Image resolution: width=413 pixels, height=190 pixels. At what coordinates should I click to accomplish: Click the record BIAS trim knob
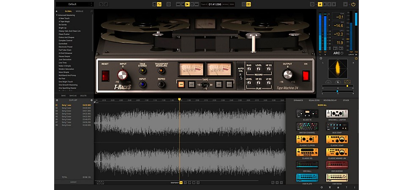pyautogui.click(x=249, y=69)
